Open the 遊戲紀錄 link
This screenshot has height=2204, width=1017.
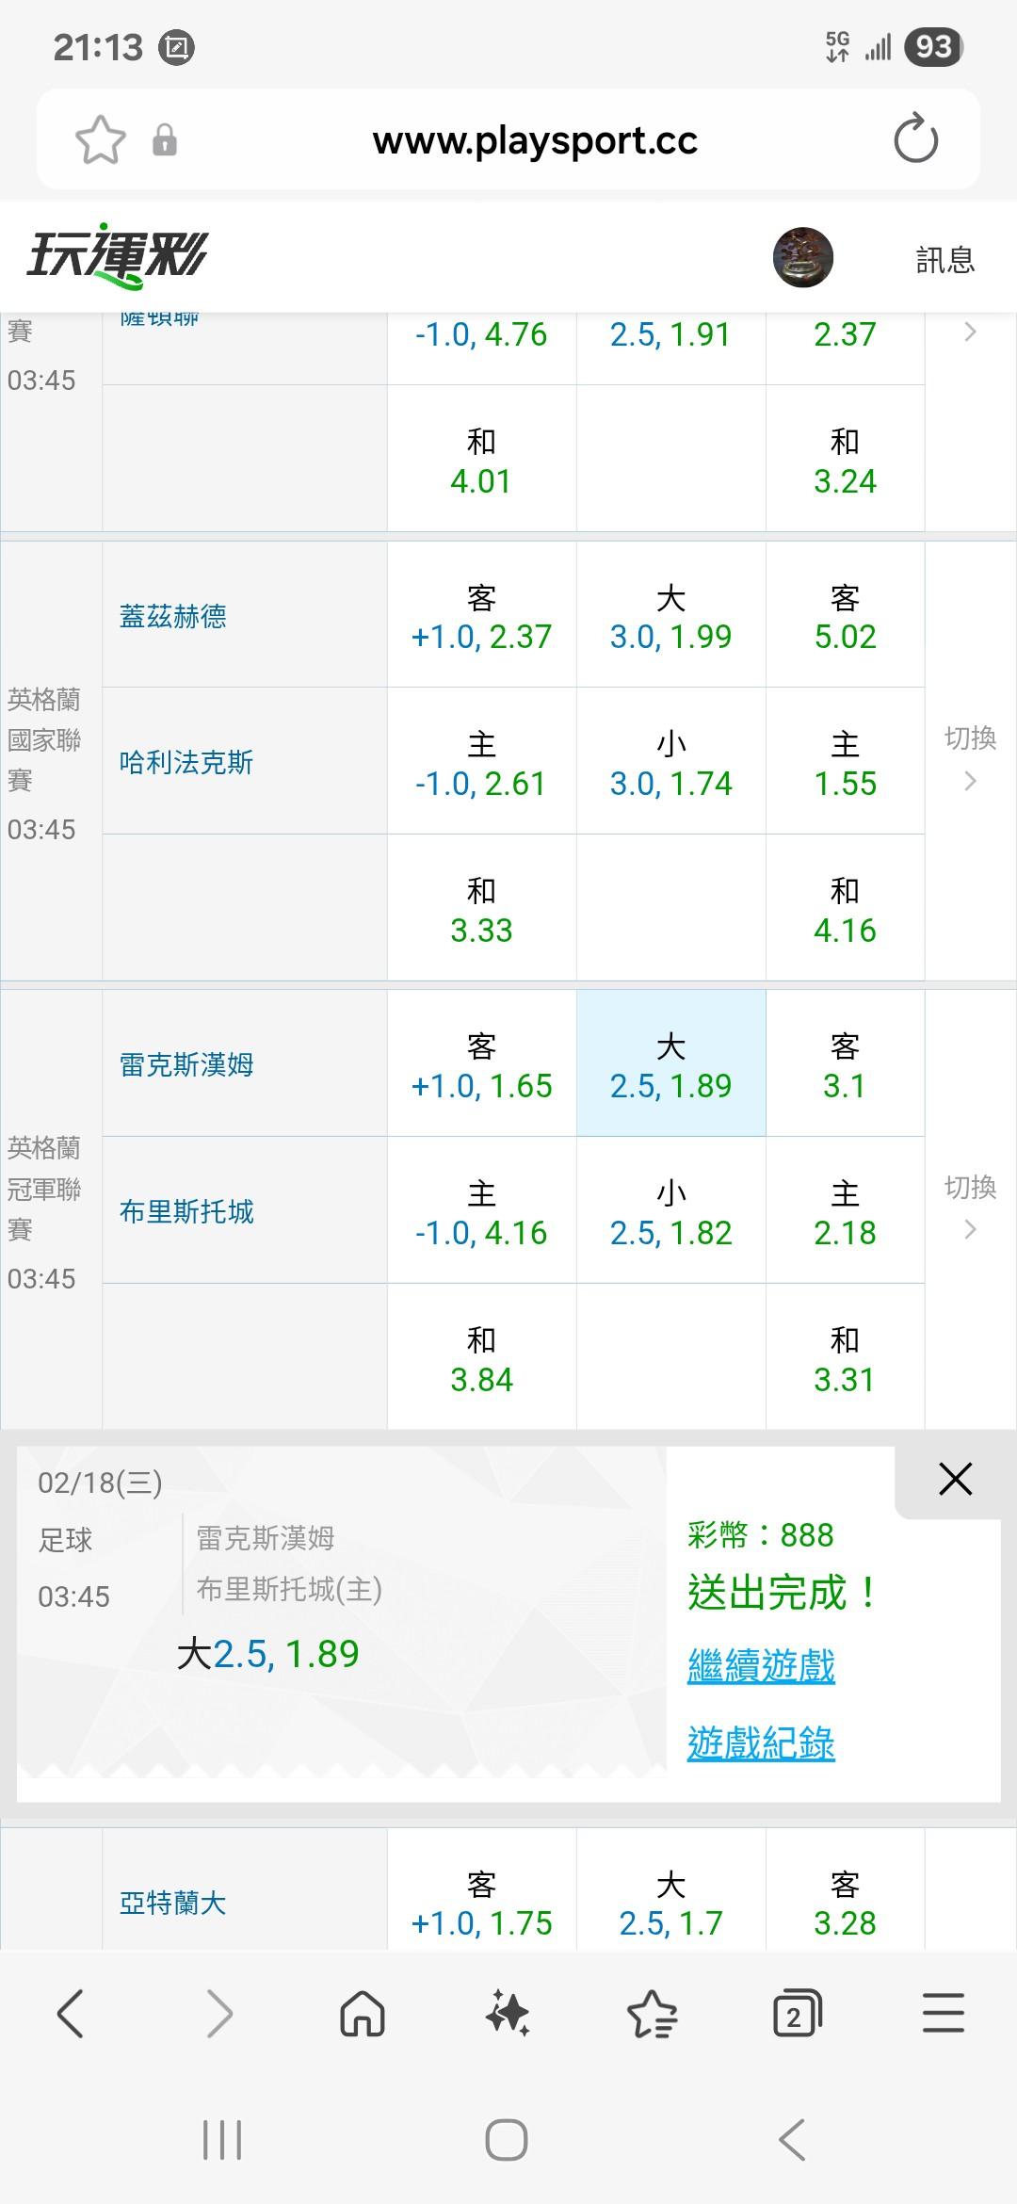[x=761, y=1742]
